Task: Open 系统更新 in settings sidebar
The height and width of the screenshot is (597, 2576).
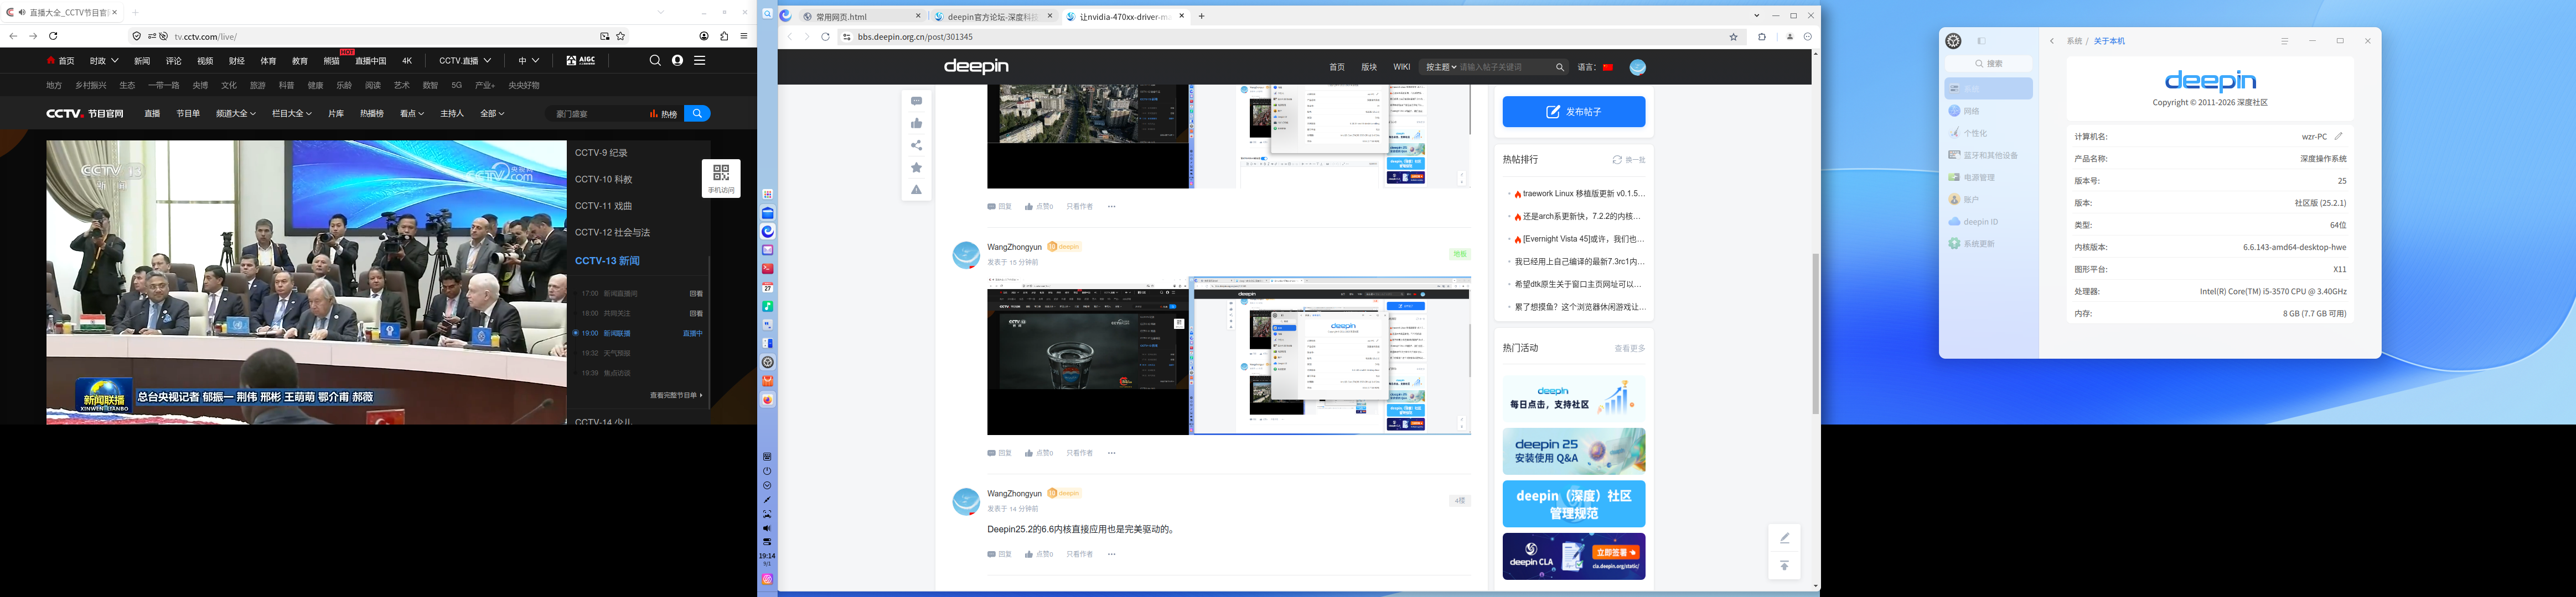Action: click(x=1988, y=244)
